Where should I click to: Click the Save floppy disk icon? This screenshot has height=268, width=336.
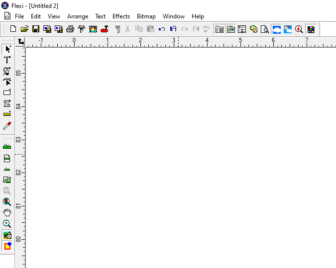36,29
